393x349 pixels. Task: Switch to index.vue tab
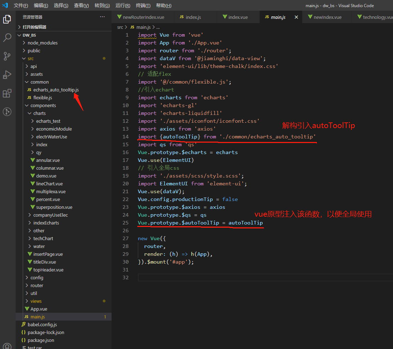click(238, 17)
